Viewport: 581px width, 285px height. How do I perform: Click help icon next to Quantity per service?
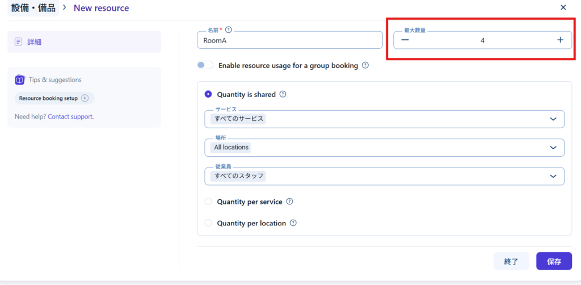tap(289, 202)
